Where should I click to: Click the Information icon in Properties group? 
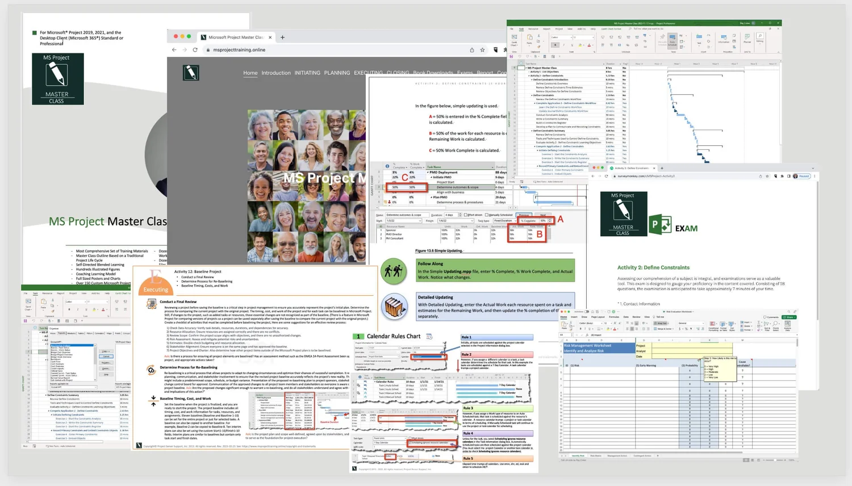point(724,40)
